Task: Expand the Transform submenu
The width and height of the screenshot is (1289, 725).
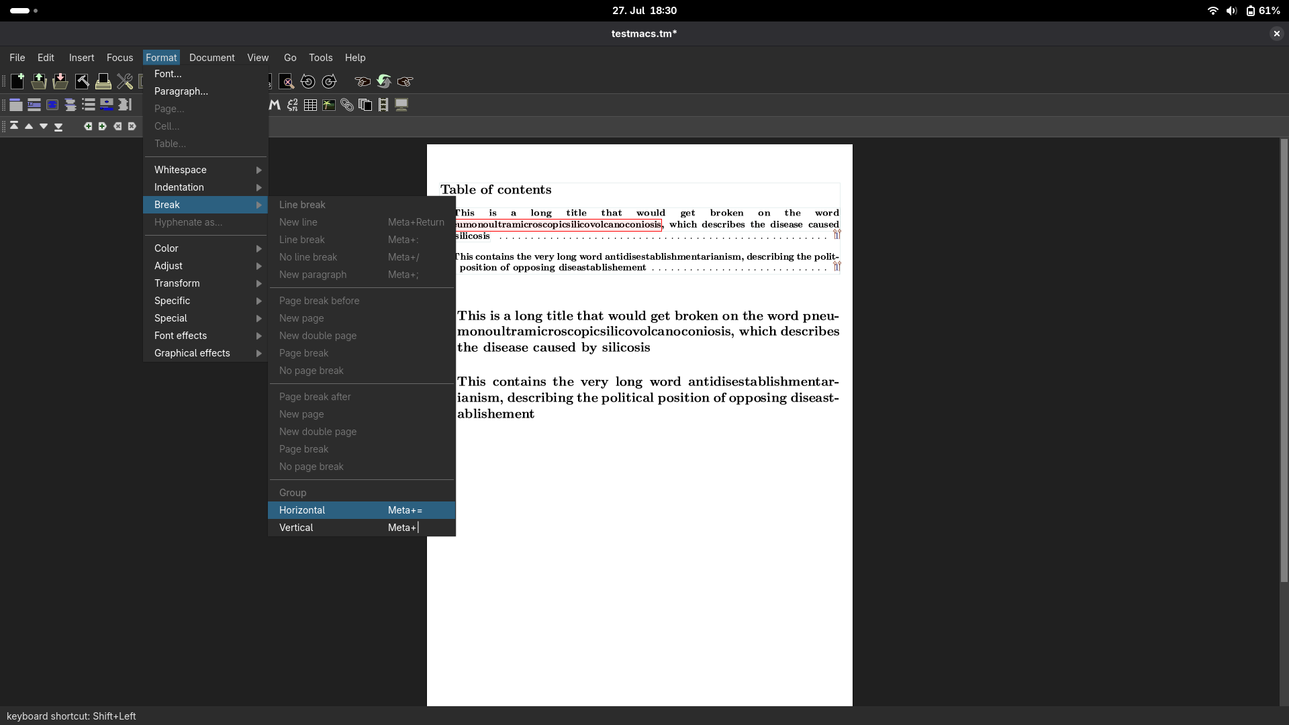Action: pos(205,283)
